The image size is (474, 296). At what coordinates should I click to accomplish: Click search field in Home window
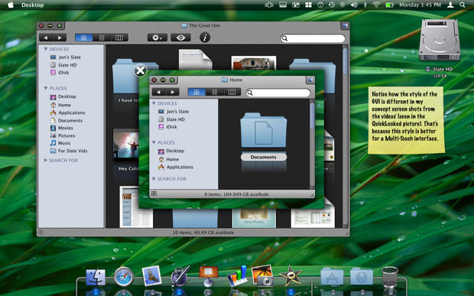278,93
